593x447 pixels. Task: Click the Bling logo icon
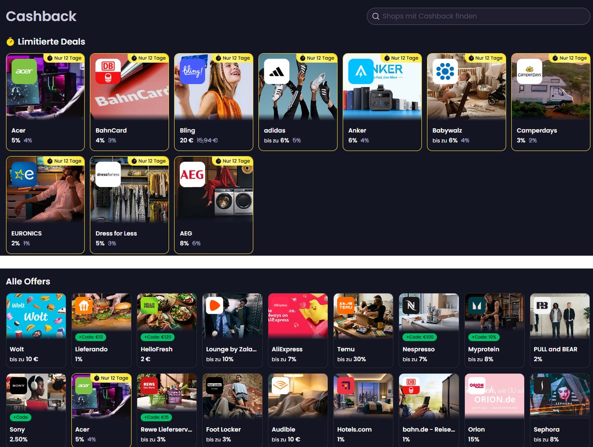point(192,72)
